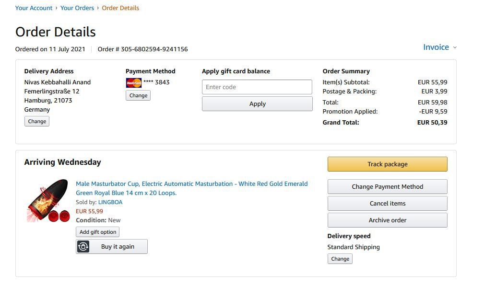Change the payment method card
Viewport: 484px width, 298px height.
138,96
